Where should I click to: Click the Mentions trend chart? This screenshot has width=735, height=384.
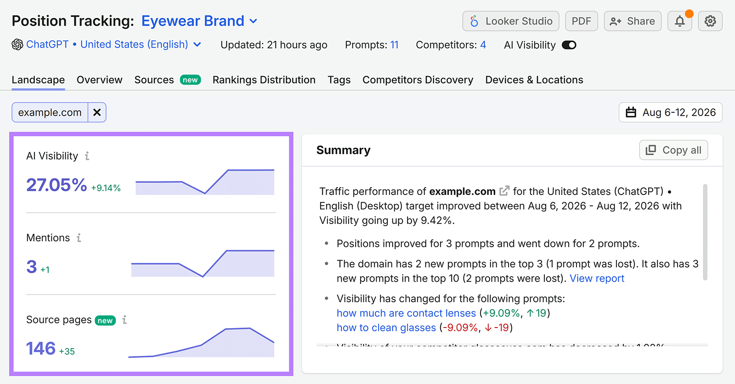(x=203, y=263)
